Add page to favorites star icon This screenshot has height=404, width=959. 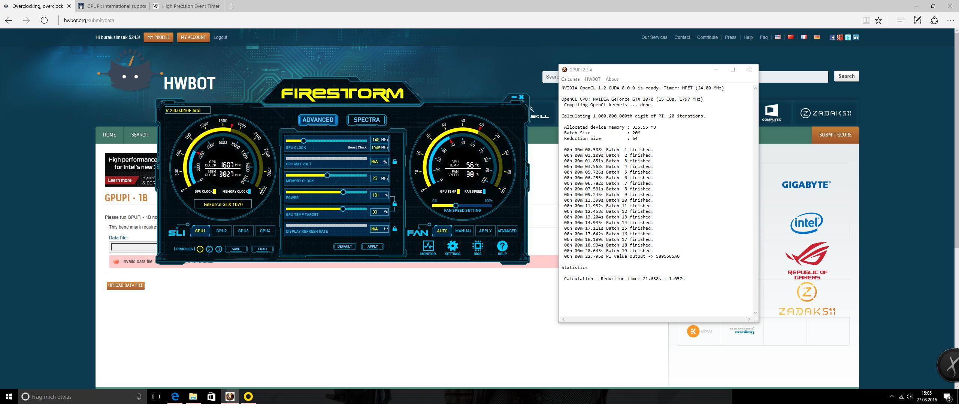[878, 20]
